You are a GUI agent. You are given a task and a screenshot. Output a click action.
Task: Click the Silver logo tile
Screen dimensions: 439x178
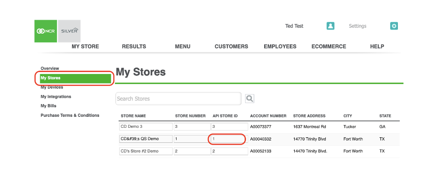coord(69,31)
